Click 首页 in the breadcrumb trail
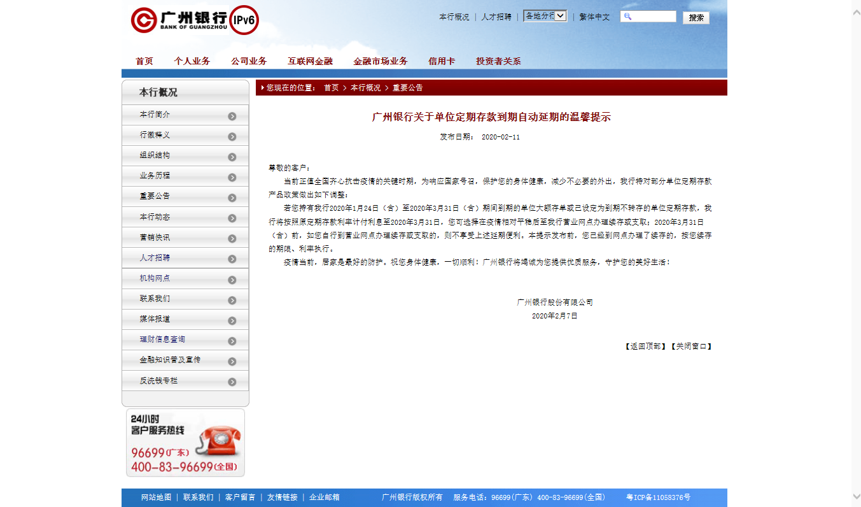The image size is (861, 507). (332, 88)
